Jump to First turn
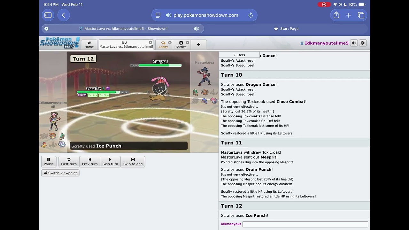 pyautogui.click(x=69, y=161)
